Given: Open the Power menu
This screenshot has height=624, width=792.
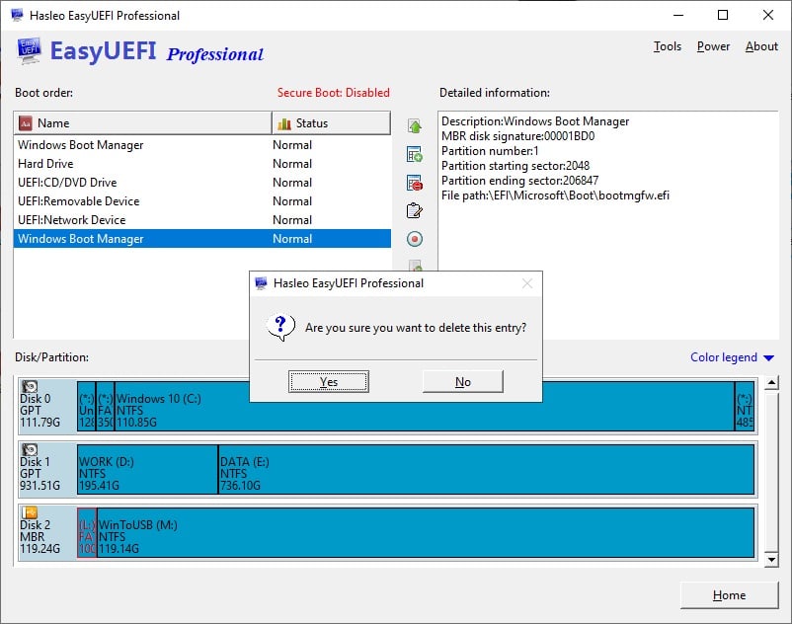Looking at the screenshot, I should tap(713, 45).
